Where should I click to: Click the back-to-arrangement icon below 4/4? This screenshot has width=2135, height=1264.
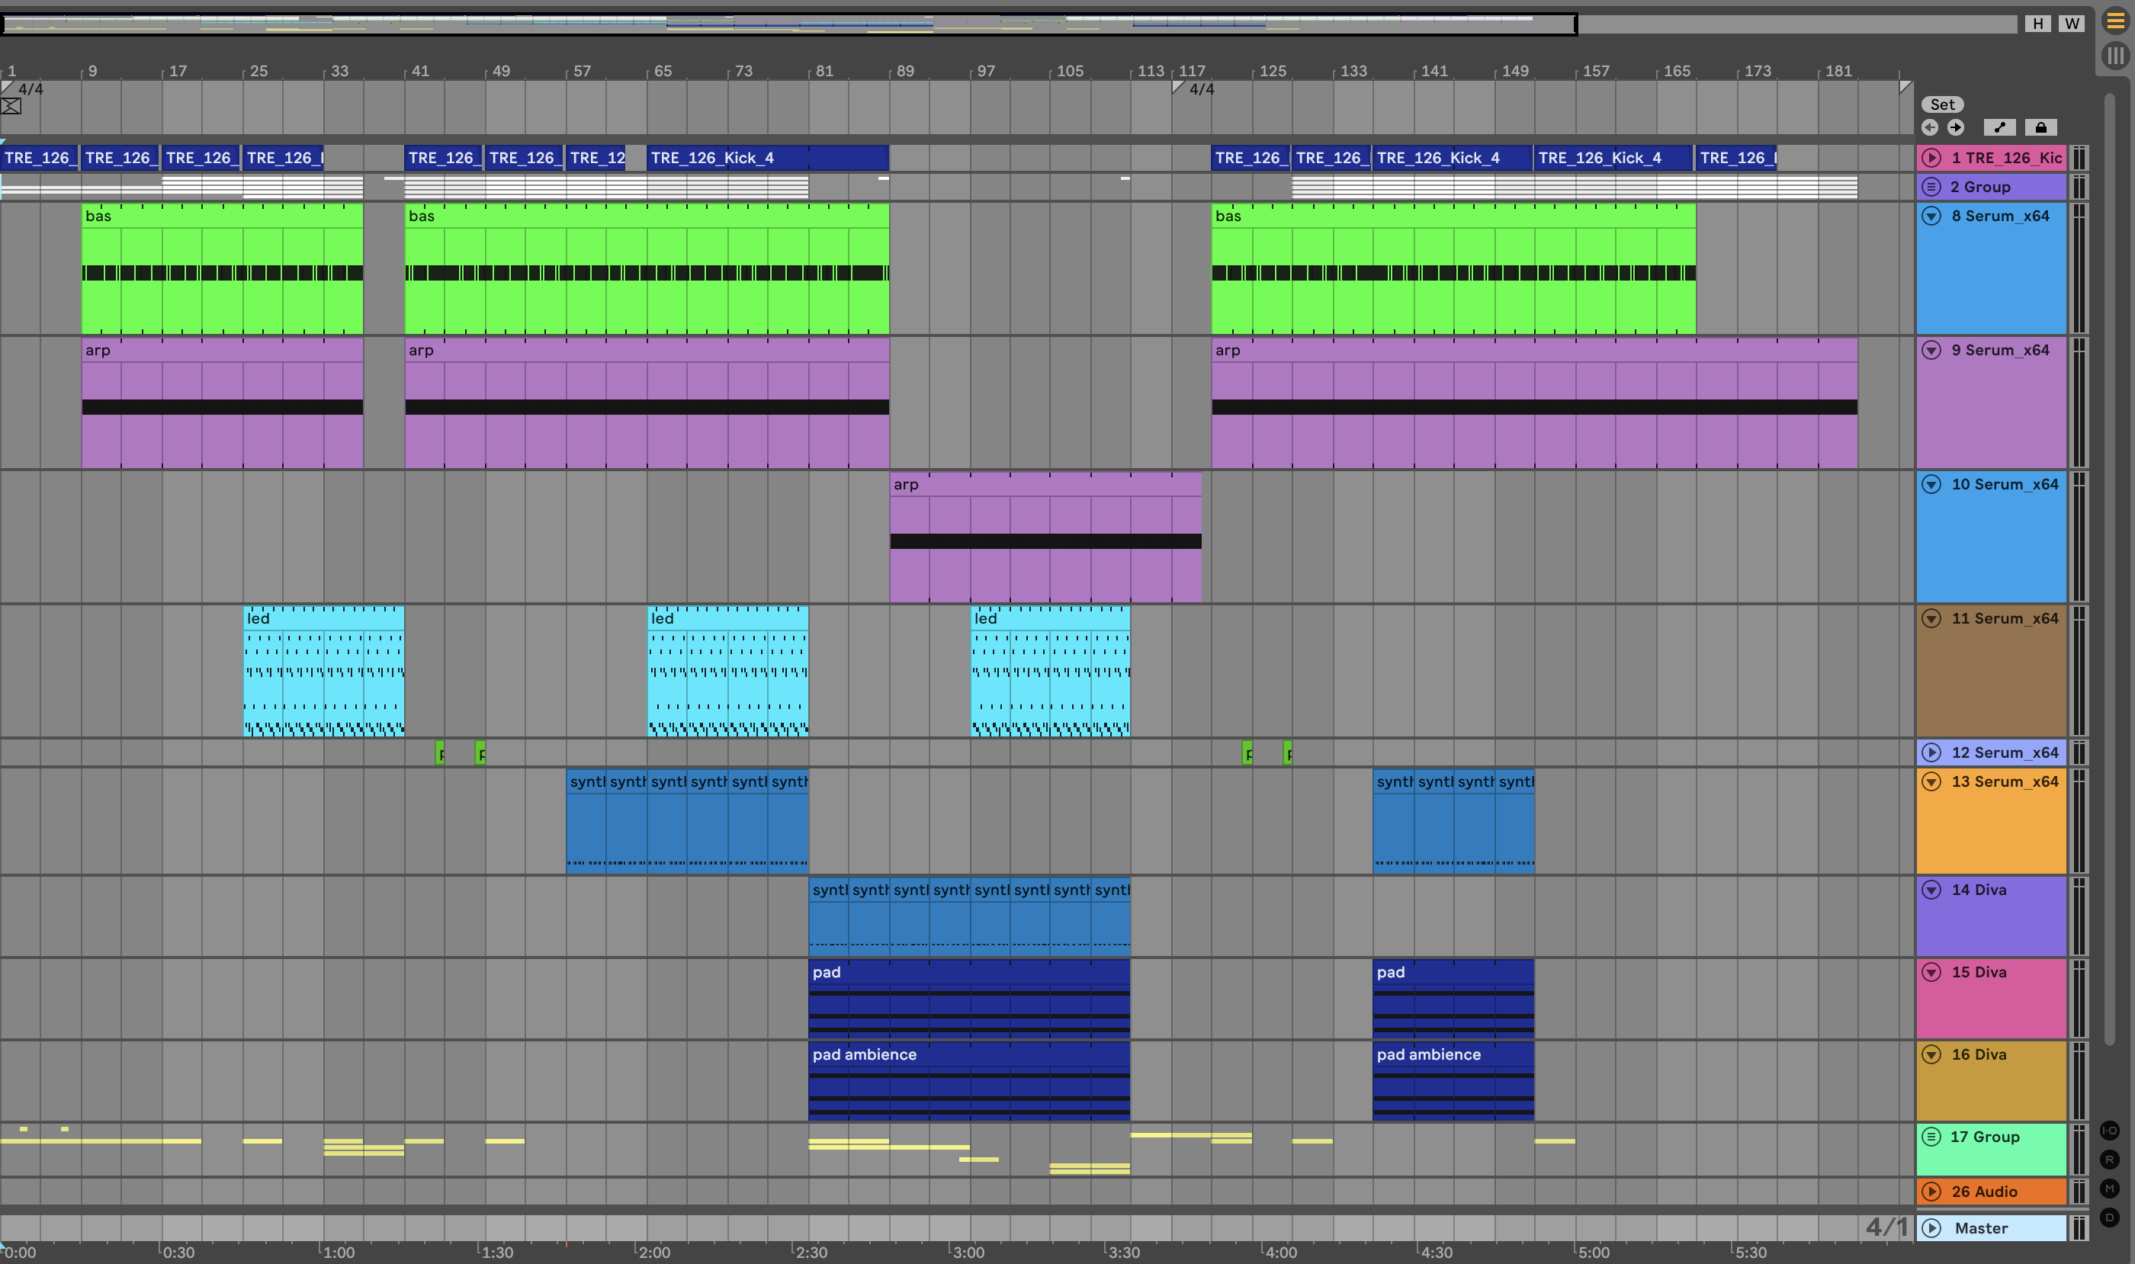pos(11,107)
